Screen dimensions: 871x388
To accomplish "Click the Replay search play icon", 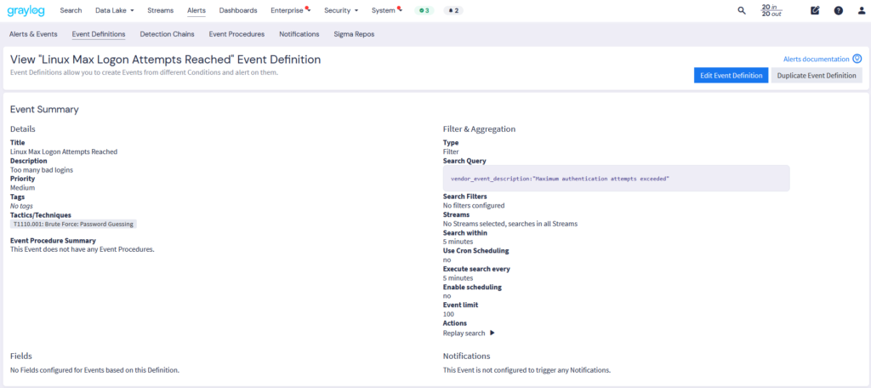I will click(x=492, y=333).
